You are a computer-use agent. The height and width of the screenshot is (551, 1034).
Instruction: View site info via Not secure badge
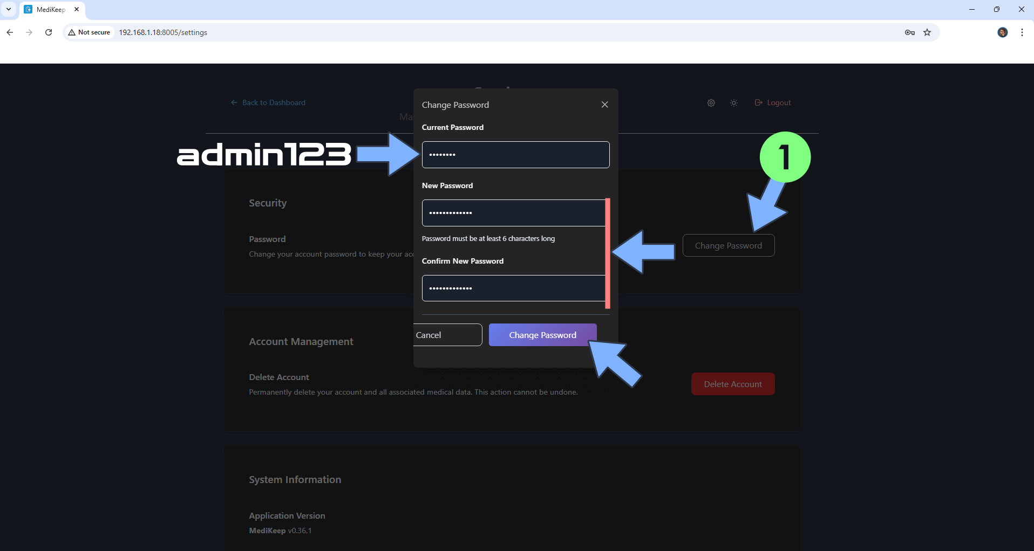pos(89,32)
